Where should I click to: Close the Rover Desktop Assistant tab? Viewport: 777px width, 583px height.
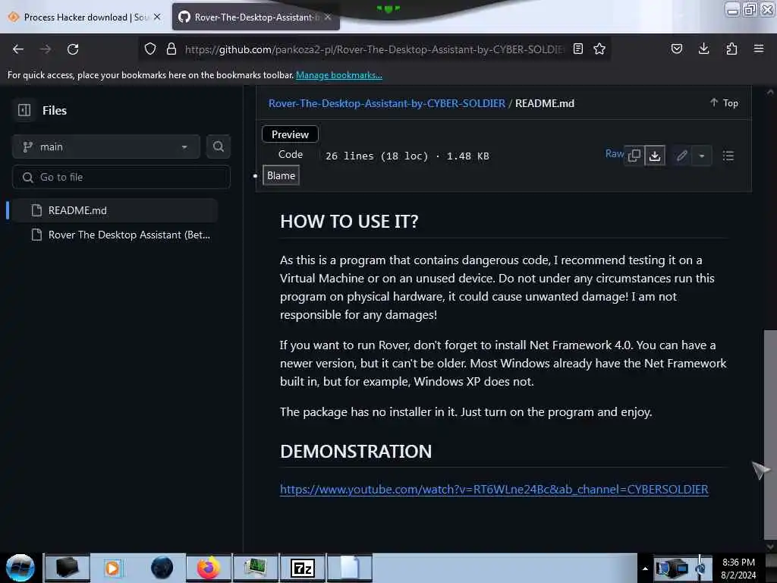pyautogui.click(x=328, y=17)
